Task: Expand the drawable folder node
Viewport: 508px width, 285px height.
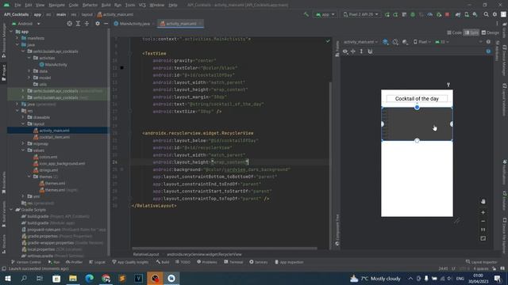Action: coord(23,117)
